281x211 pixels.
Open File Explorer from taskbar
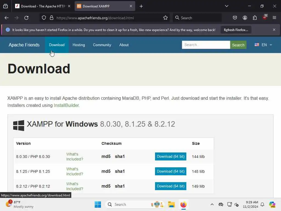(171, 204)
